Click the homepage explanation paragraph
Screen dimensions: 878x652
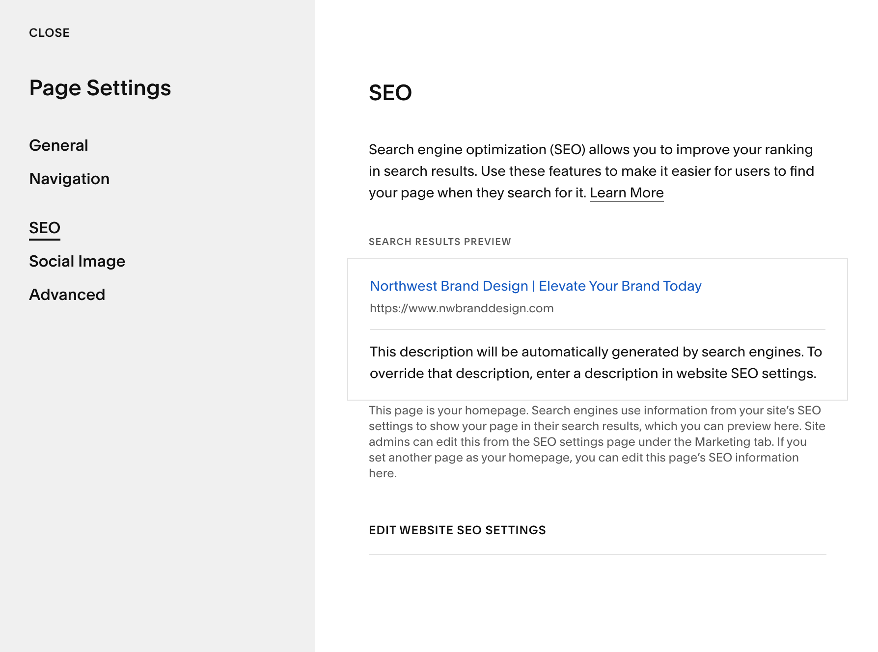(x=597, y=441)
